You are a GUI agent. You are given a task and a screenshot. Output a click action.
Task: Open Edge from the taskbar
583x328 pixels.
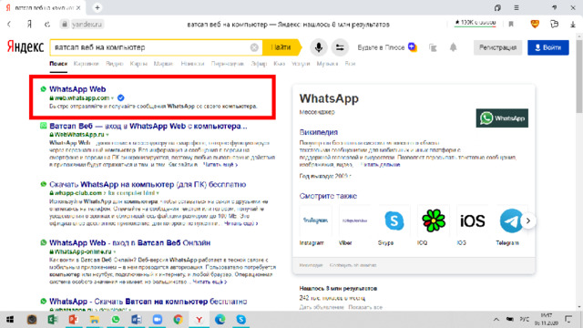click(x=220, y=320)
